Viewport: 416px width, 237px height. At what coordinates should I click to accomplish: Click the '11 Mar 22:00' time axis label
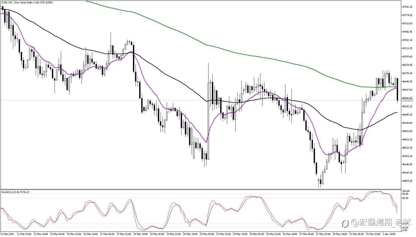24,233
